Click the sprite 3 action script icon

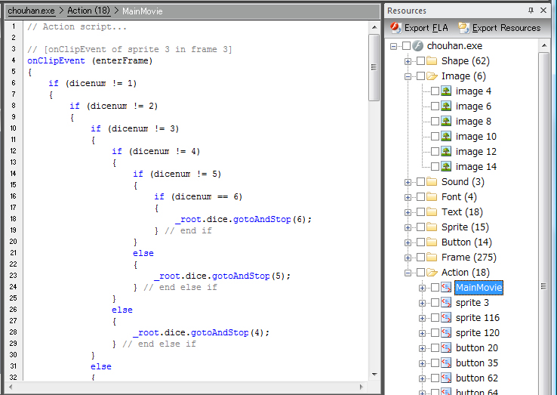446,303
